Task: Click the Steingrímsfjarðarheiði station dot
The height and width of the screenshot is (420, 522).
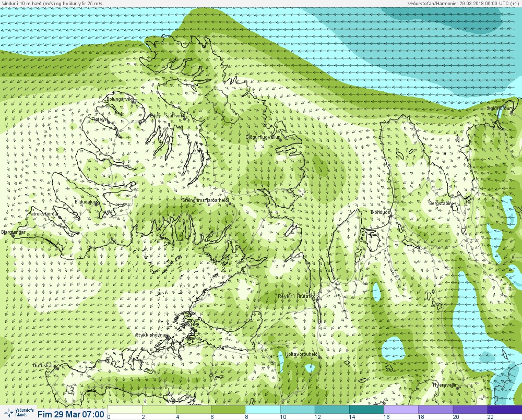Action: click(x=230, y=203)
